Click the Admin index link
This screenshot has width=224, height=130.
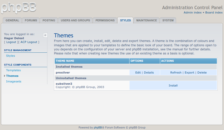193,12
